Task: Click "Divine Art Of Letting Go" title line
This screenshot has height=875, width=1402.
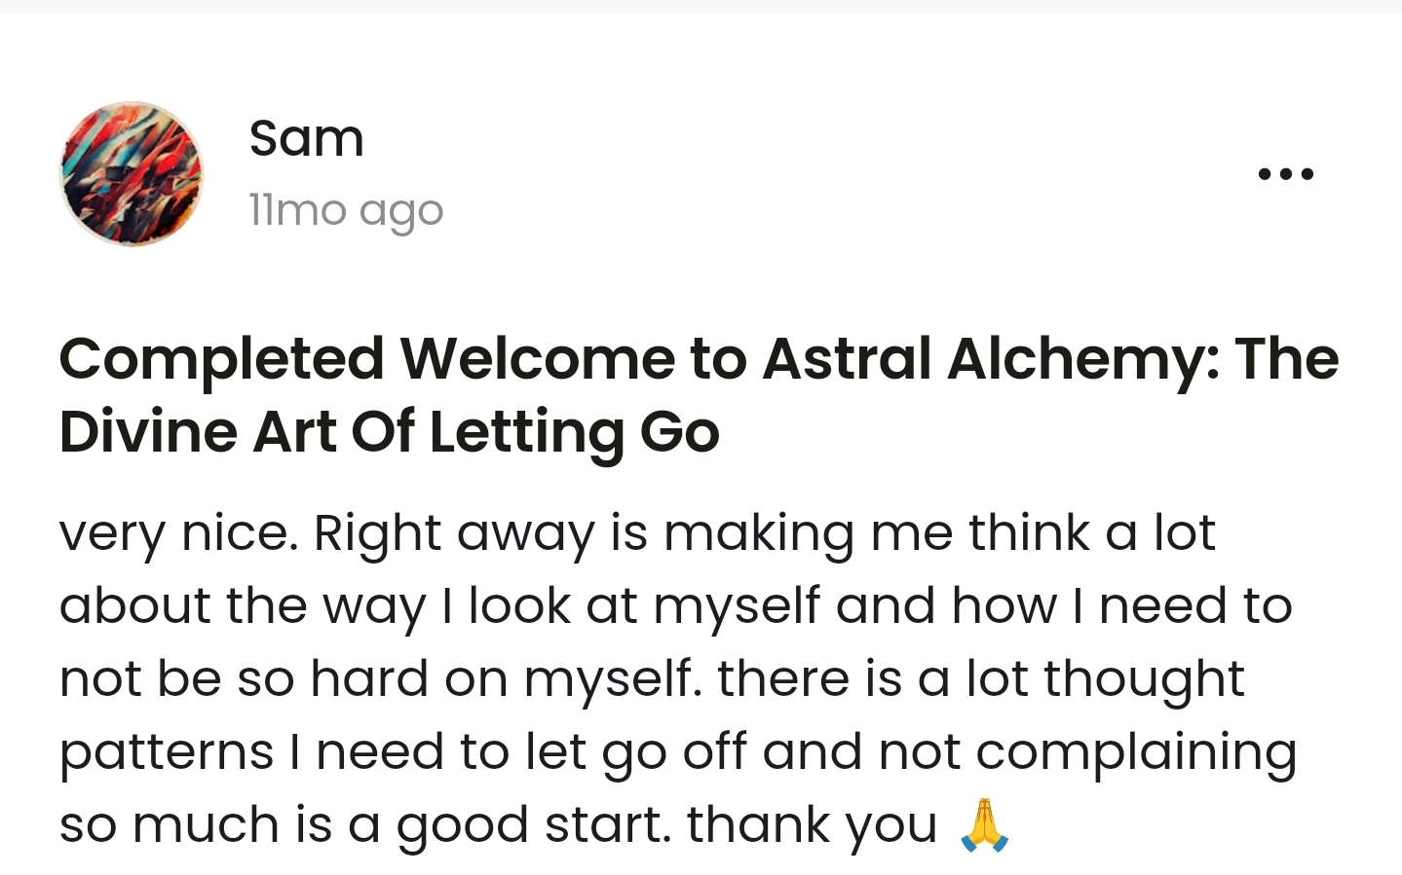Action: coord(389,432)
